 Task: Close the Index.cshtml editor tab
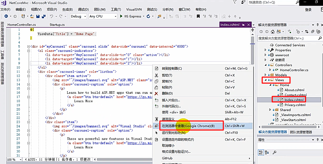pos(249,25)
